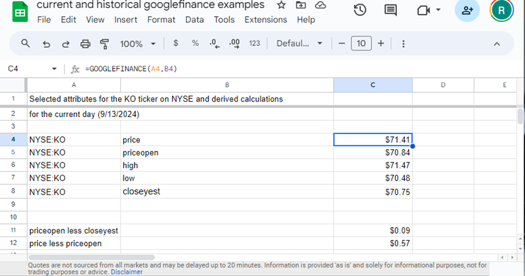Open the Extensions menu
Screen dimensions: 525x276
265,20
